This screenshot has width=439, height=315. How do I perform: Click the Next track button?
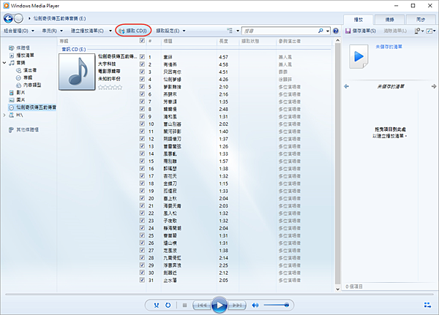[x=237, y=305]
